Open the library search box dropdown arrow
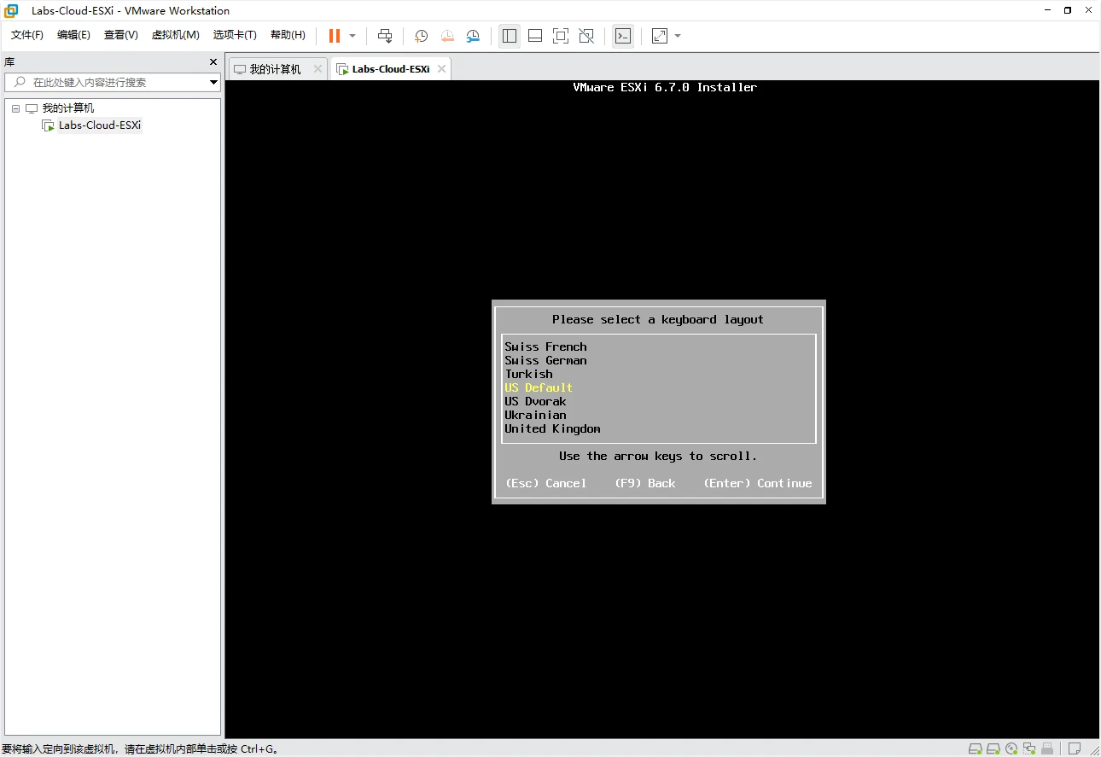This screenshot has height=757, width=1101. click(x=213, y=83)
